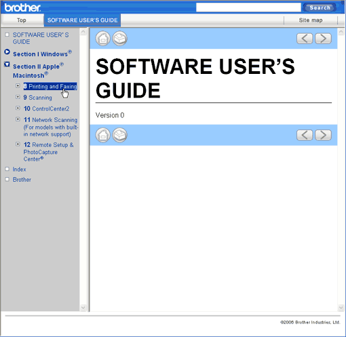
Task: Click the search text field
Action: [248, 7]
